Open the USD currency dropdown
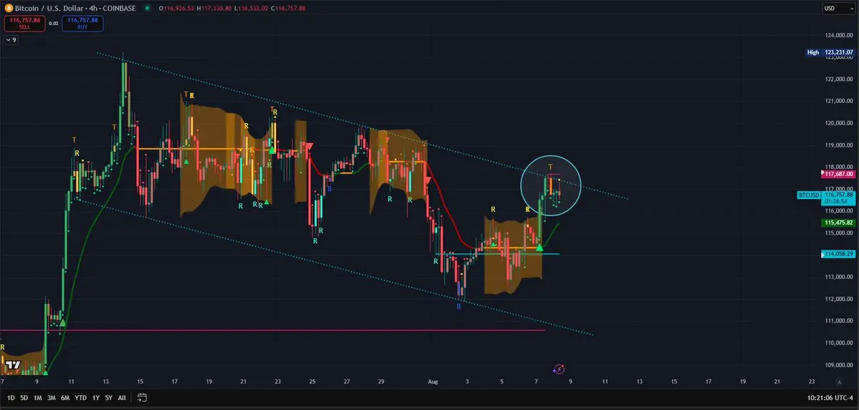The image size is (859, 410). (838, 8)
